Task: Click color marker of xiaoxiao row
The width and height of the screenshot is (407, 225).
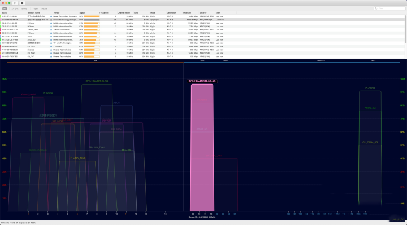Action: (1, 50)
